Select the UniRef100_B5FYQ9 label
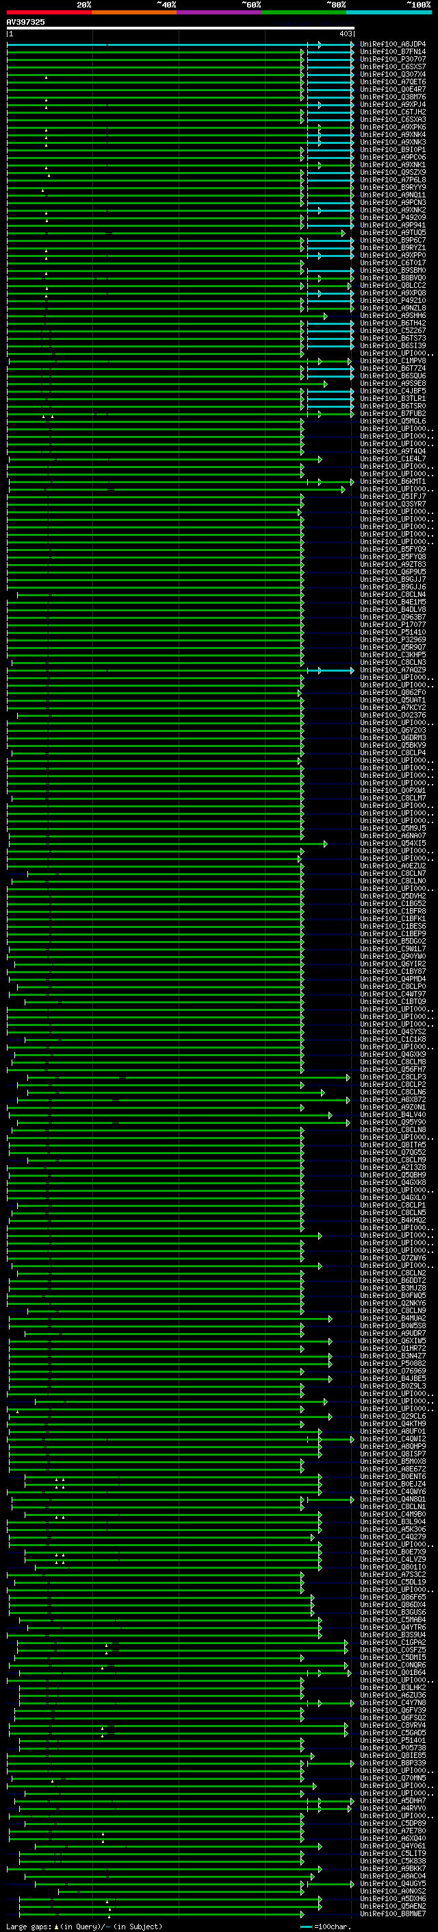This screenshot has height=1932, width=438. click(393, 550)
